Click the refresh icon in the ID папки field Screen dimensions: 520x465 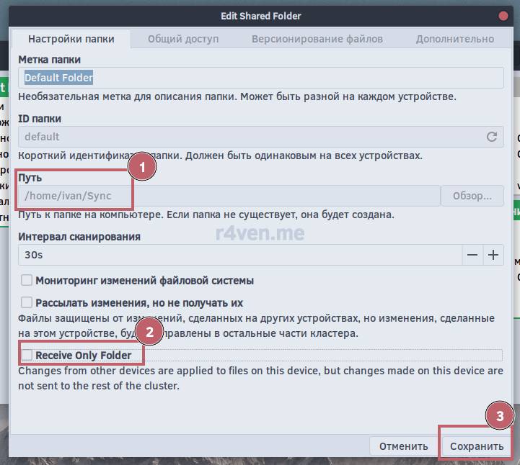492,137
